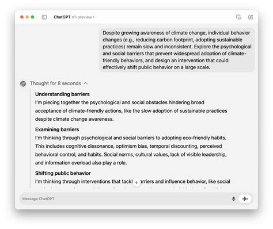
Task: Start a new chat with compose icon
Action: coord(251,17)
